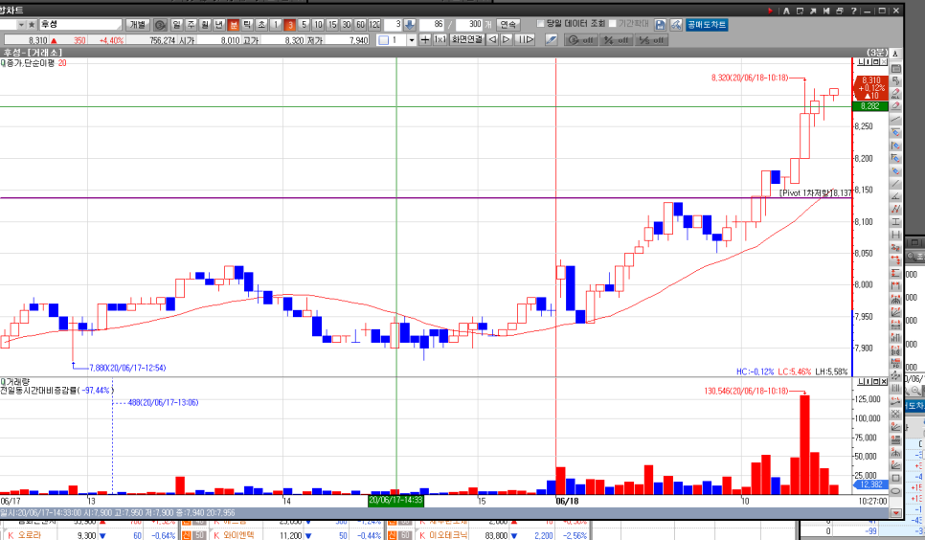Toggle the fraction off button
Viewport: 925px width, 540px height.
point(651,39)
